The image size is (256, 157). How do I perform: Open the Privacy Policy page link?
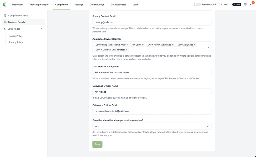tap(16, 42)
